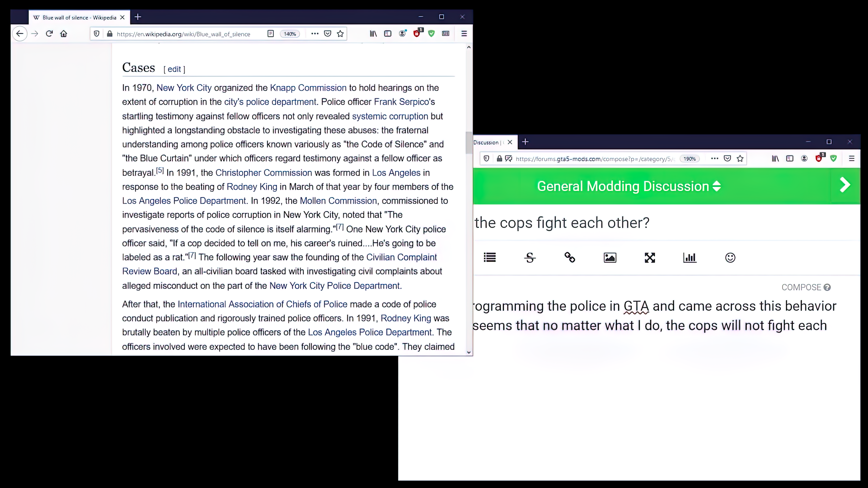Toggle sidebars in Wikipedia window
Viewport: 868px width, 488px height.
[x=388, y=34]
